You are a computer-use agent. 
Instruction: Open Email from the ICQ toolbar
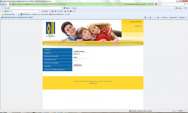tap(60, 11)
